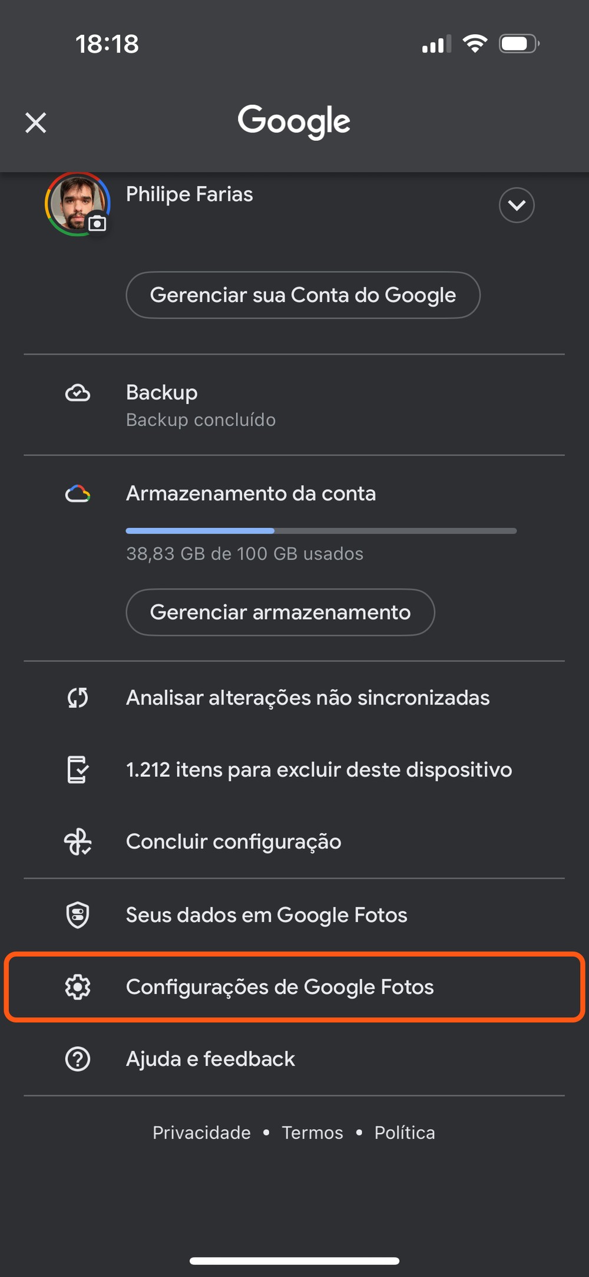Tap the profile photo camera badge
Image resolution: width=589 pixels, height=1277 pixels.
tap(97, 223)
